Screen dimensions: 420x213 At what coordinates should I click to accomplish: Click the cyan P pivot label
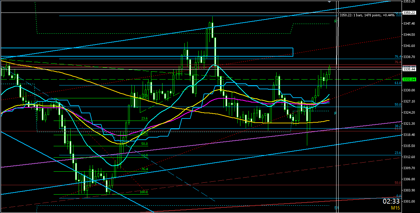(335, 113)
